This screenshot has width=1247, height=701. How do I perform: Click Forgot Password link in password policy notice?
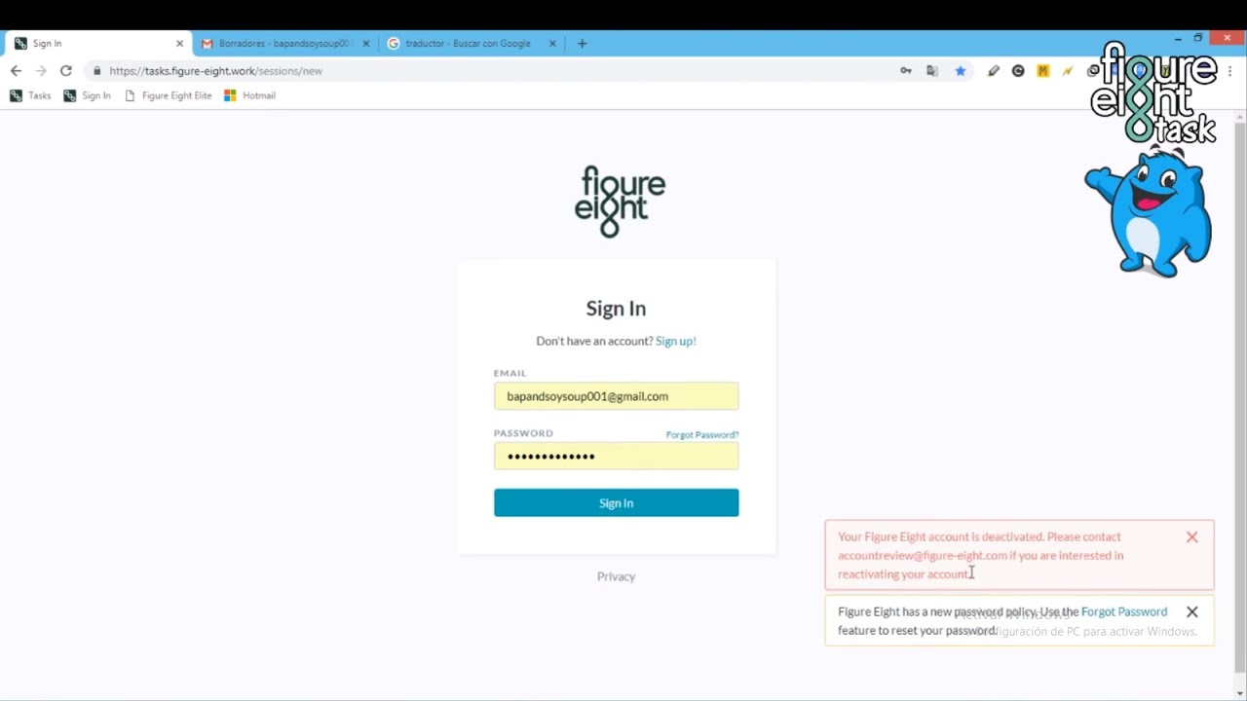(x=1124, y=611)
